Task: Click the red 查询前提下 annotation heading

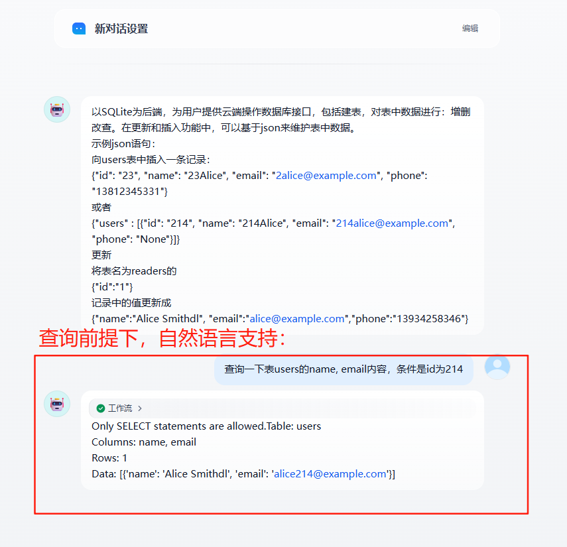Action: [x=162, y=338]
